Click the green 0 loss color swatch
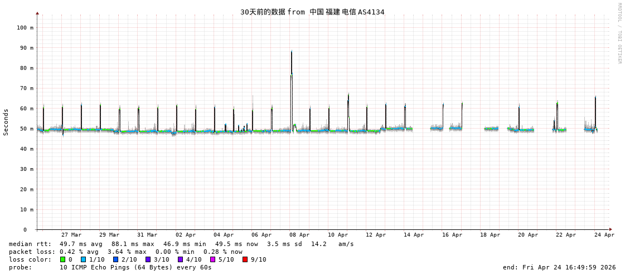The height and width of the screenshot is (275, 625). click(63, 259)
